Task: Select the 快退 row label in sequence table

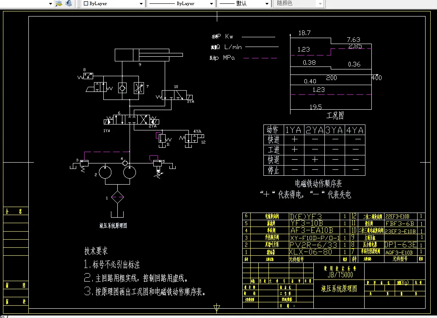Action: point(274,160)
